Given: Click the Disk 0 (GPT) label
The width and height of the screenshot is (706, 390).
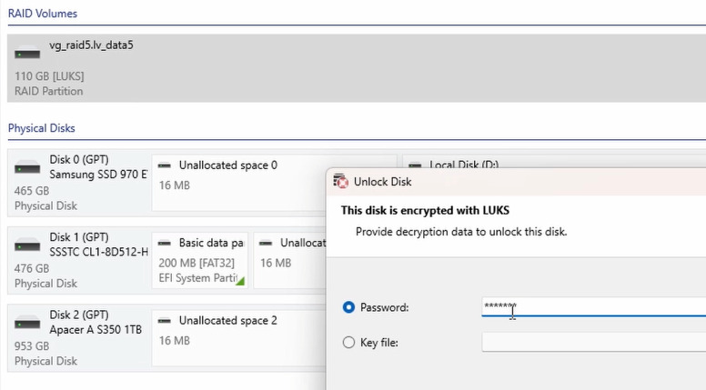Looking at the screenshot, I should pyautogui.click(x=79, y=160).
